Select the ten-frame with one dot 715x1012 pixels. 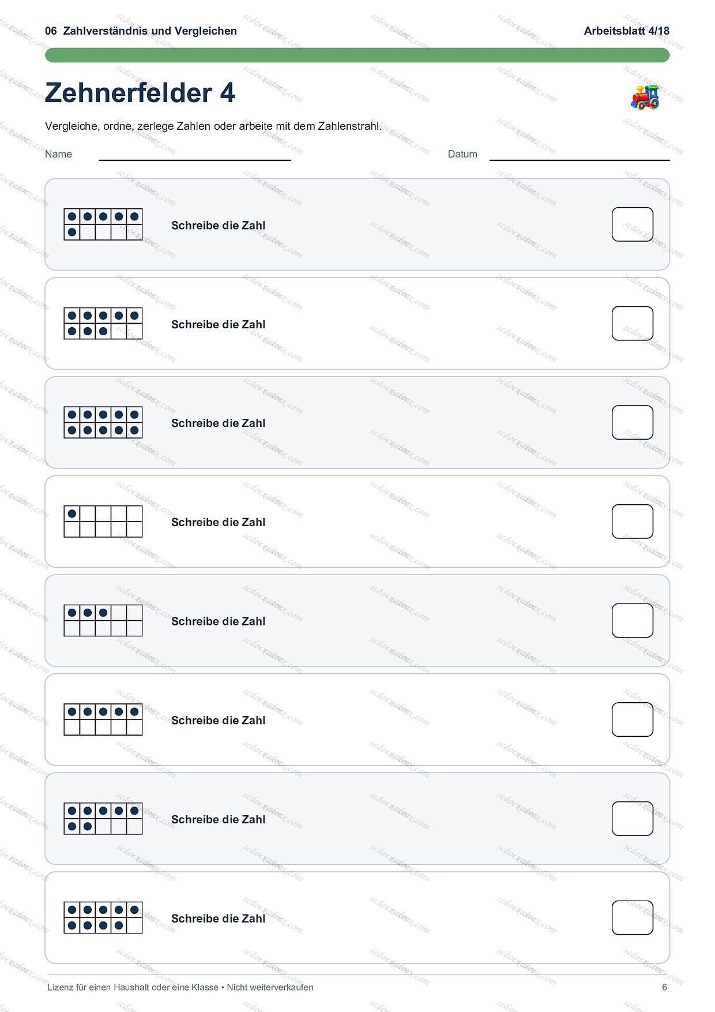click(x=103, y=522)
